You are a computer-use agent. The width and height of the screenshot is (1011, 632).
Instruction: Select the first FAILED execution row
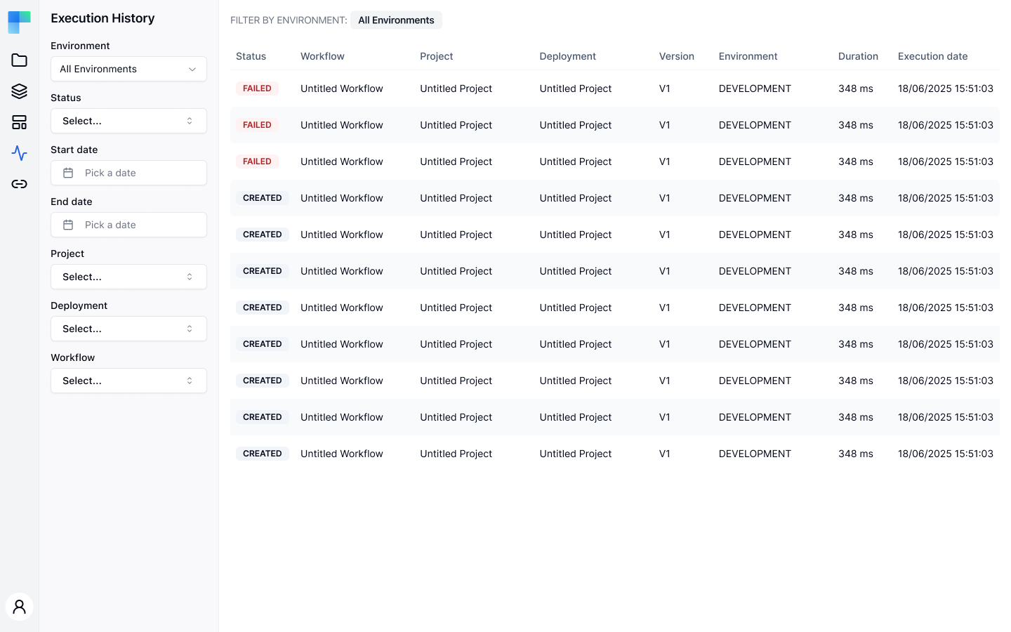[615, 88]
